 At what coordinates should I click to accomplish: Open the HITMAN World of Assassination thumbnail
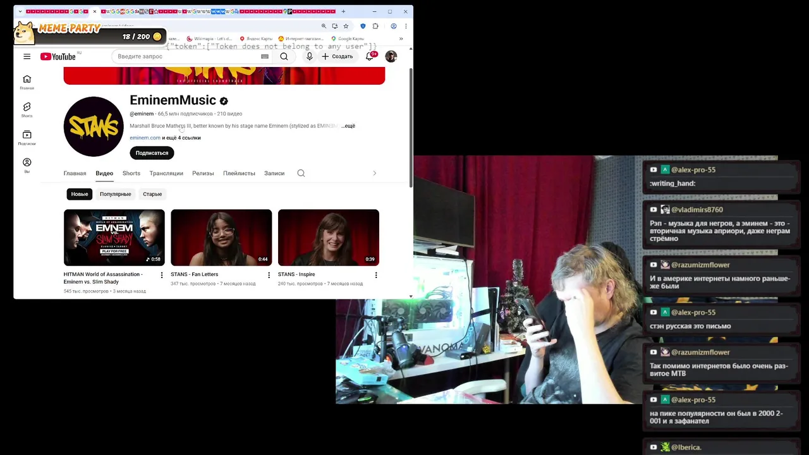point(114,237)
